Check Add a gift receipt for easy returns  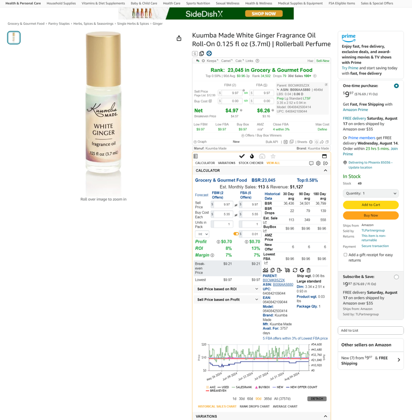(345, 255)
